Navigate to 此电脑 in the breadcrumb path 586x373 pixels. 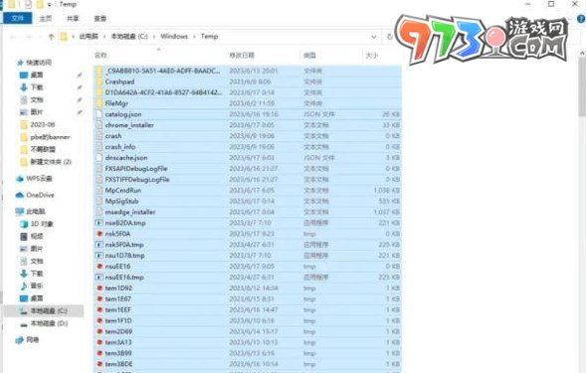point(89,36)
